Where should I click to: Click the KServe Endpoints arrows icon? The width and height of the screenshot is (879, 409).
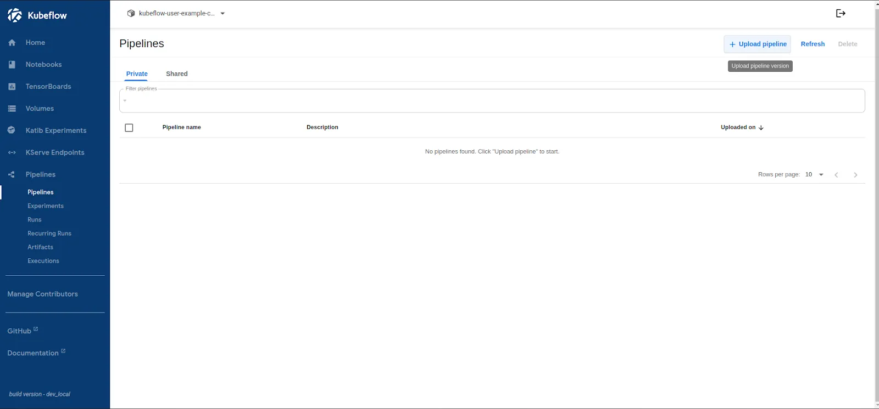[12, 152]
